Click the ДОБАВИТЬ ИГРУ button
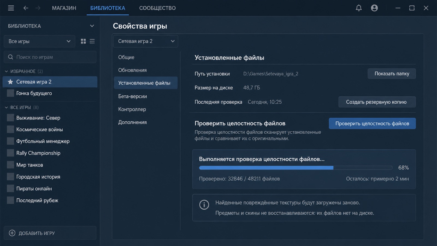437x246 pixels. click(x=50, y=233)
